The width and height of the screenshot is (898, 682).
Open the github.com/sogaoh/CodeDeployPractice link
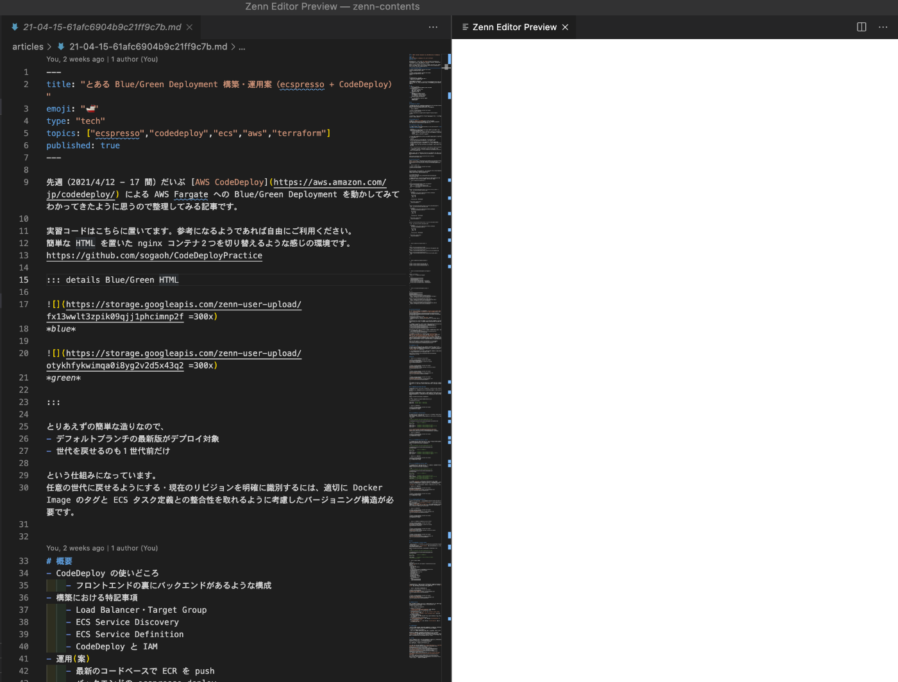[154, 255]
